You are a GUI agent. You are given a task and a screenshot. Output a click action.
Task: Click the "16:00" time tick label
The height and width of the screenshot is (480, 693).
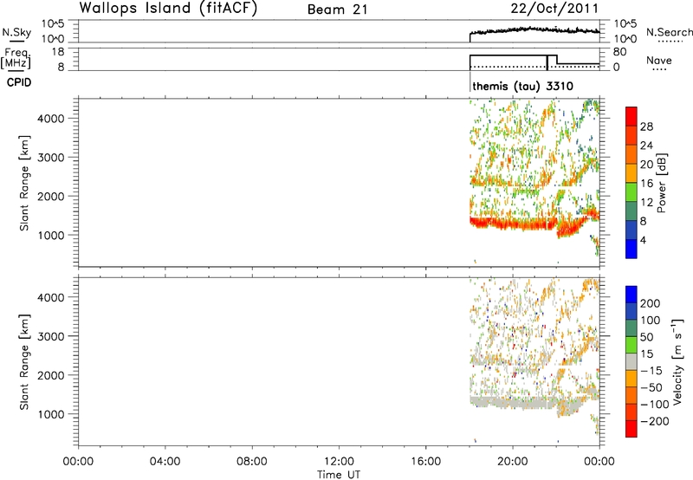[x=425, y=462]
